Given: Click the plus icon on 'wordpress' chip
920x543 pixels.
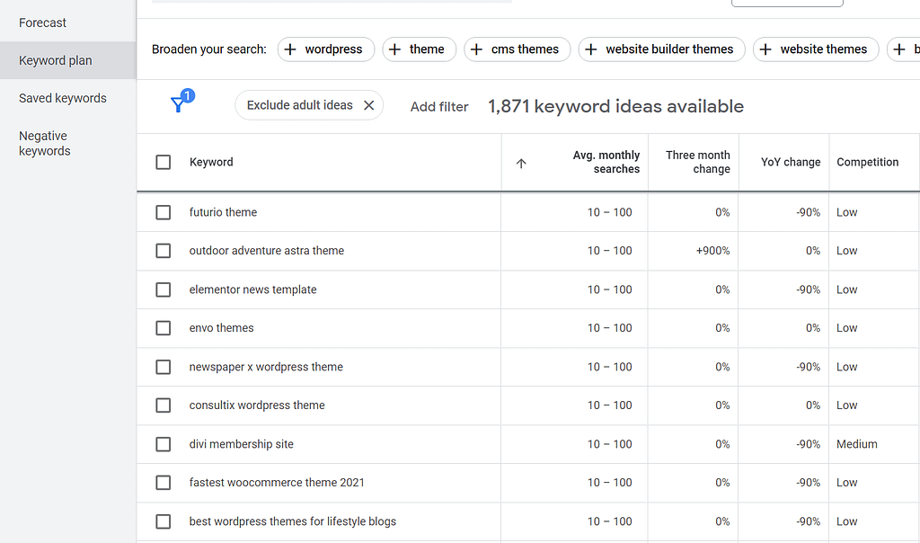Looking at the screenshot, I should click(x=290, y=49).
